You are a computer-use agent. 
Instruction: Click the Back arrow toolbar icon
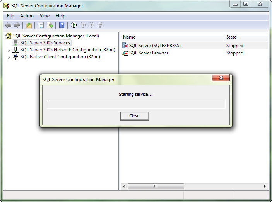click(x=8, y=25)
